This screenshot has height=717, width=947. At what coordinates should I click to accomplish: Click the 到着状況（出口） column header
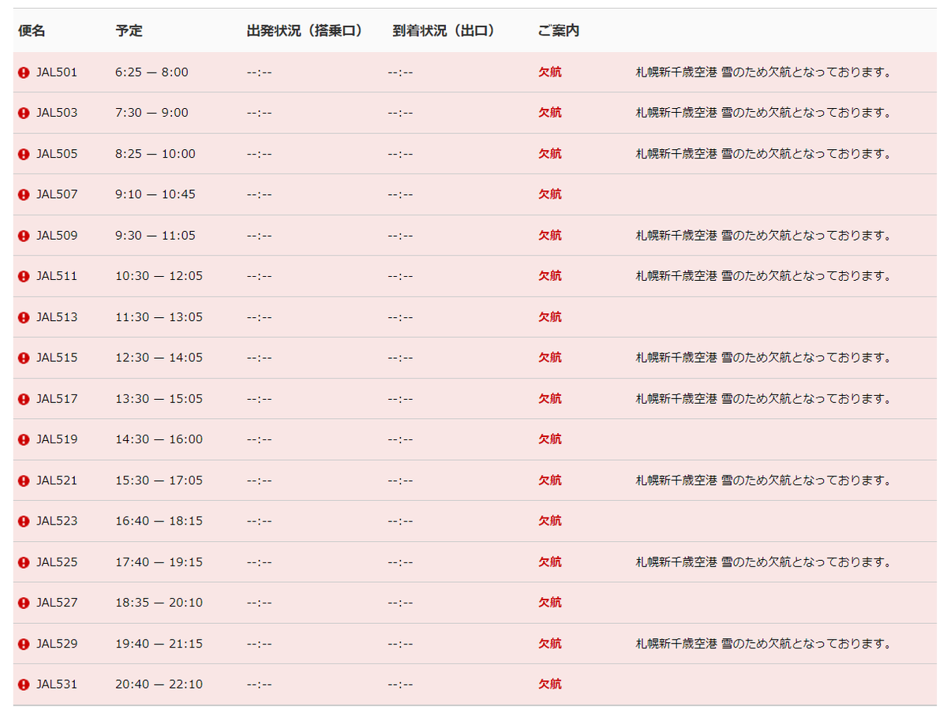444,31
